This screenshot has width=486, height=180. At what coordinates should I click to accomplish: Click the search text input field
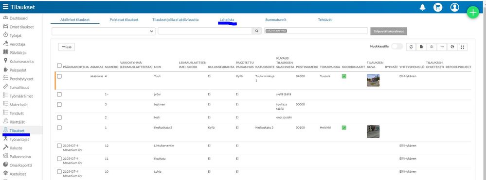[205, 31]
